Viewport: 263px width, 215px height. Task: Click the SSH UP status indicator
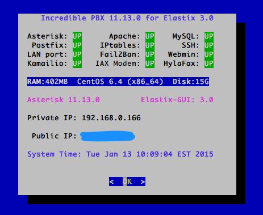(x=209, y=45)
